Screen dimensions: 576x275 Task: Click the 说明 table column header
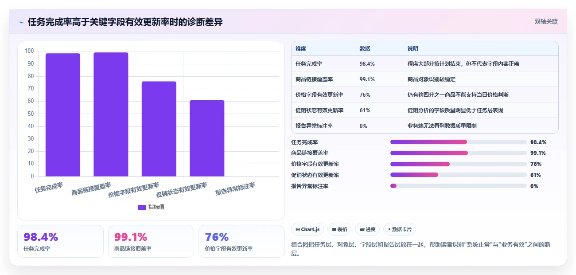point(413,49)
